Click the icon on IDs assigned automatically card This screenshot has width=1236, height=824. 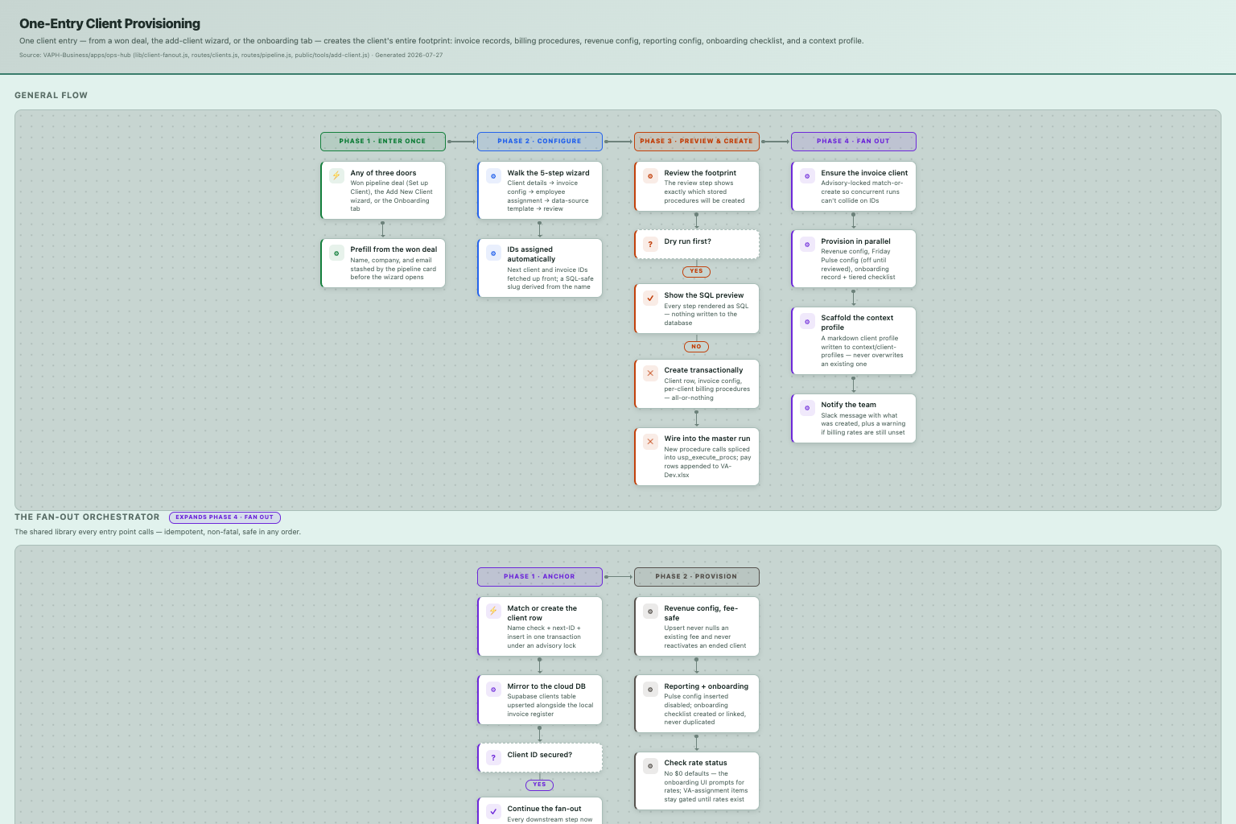pos(493,253)
